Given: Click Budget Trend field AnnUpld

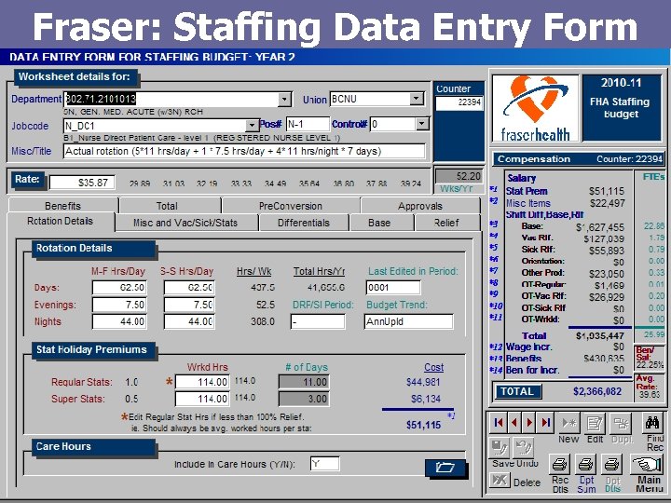Looking at the screenshot, I should [x=409, y=321].
